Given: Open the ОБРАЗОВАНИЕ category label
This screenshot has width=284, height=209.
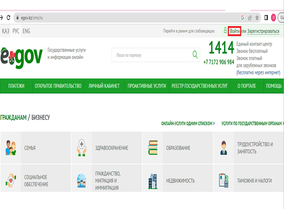Looking at the screenshot, I should click(x=178, y=148).
